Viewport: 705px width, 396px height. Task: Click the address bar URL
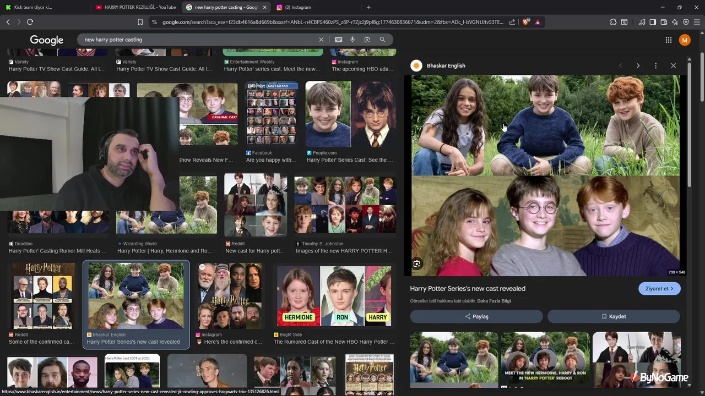[333, 22]
